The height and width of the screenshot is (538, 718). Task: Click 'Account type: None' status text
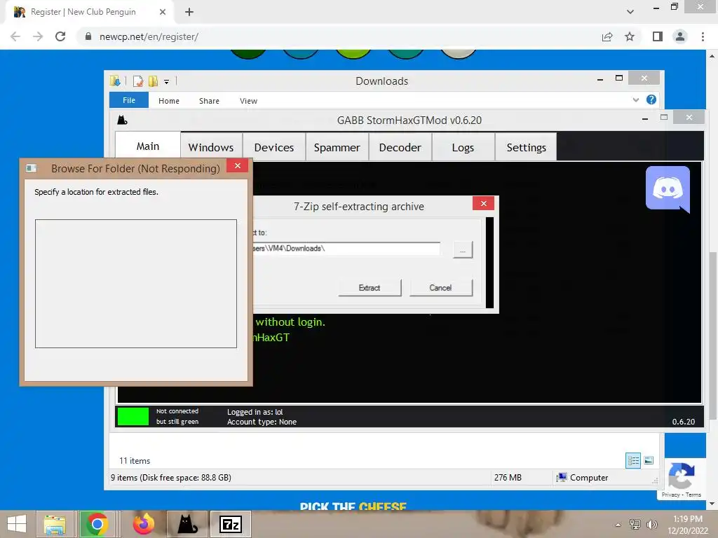pyautogui.click(x=262, y=422)
